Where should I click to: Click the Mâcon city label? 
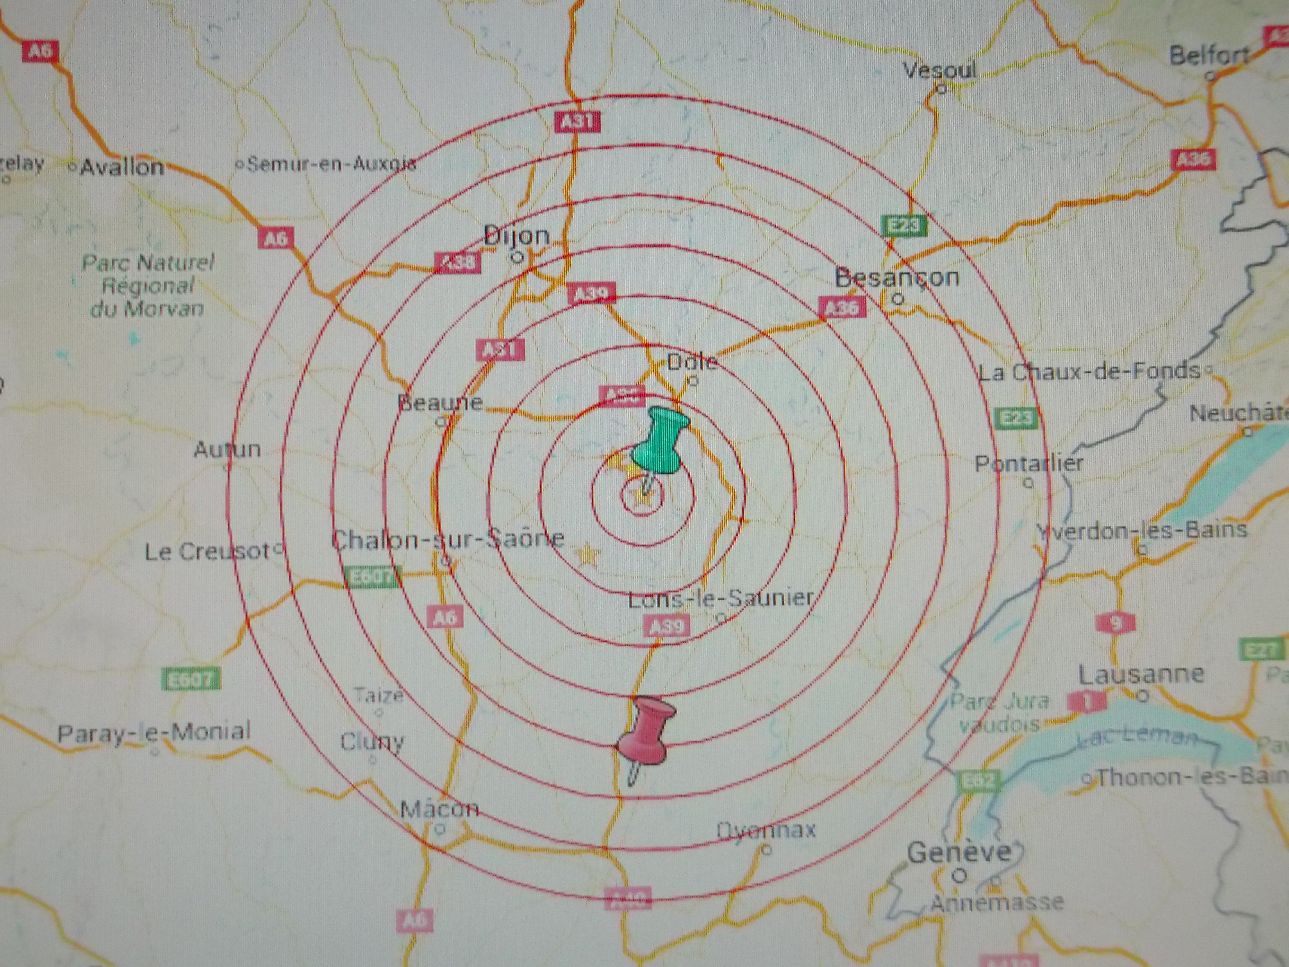click(439, 809)
